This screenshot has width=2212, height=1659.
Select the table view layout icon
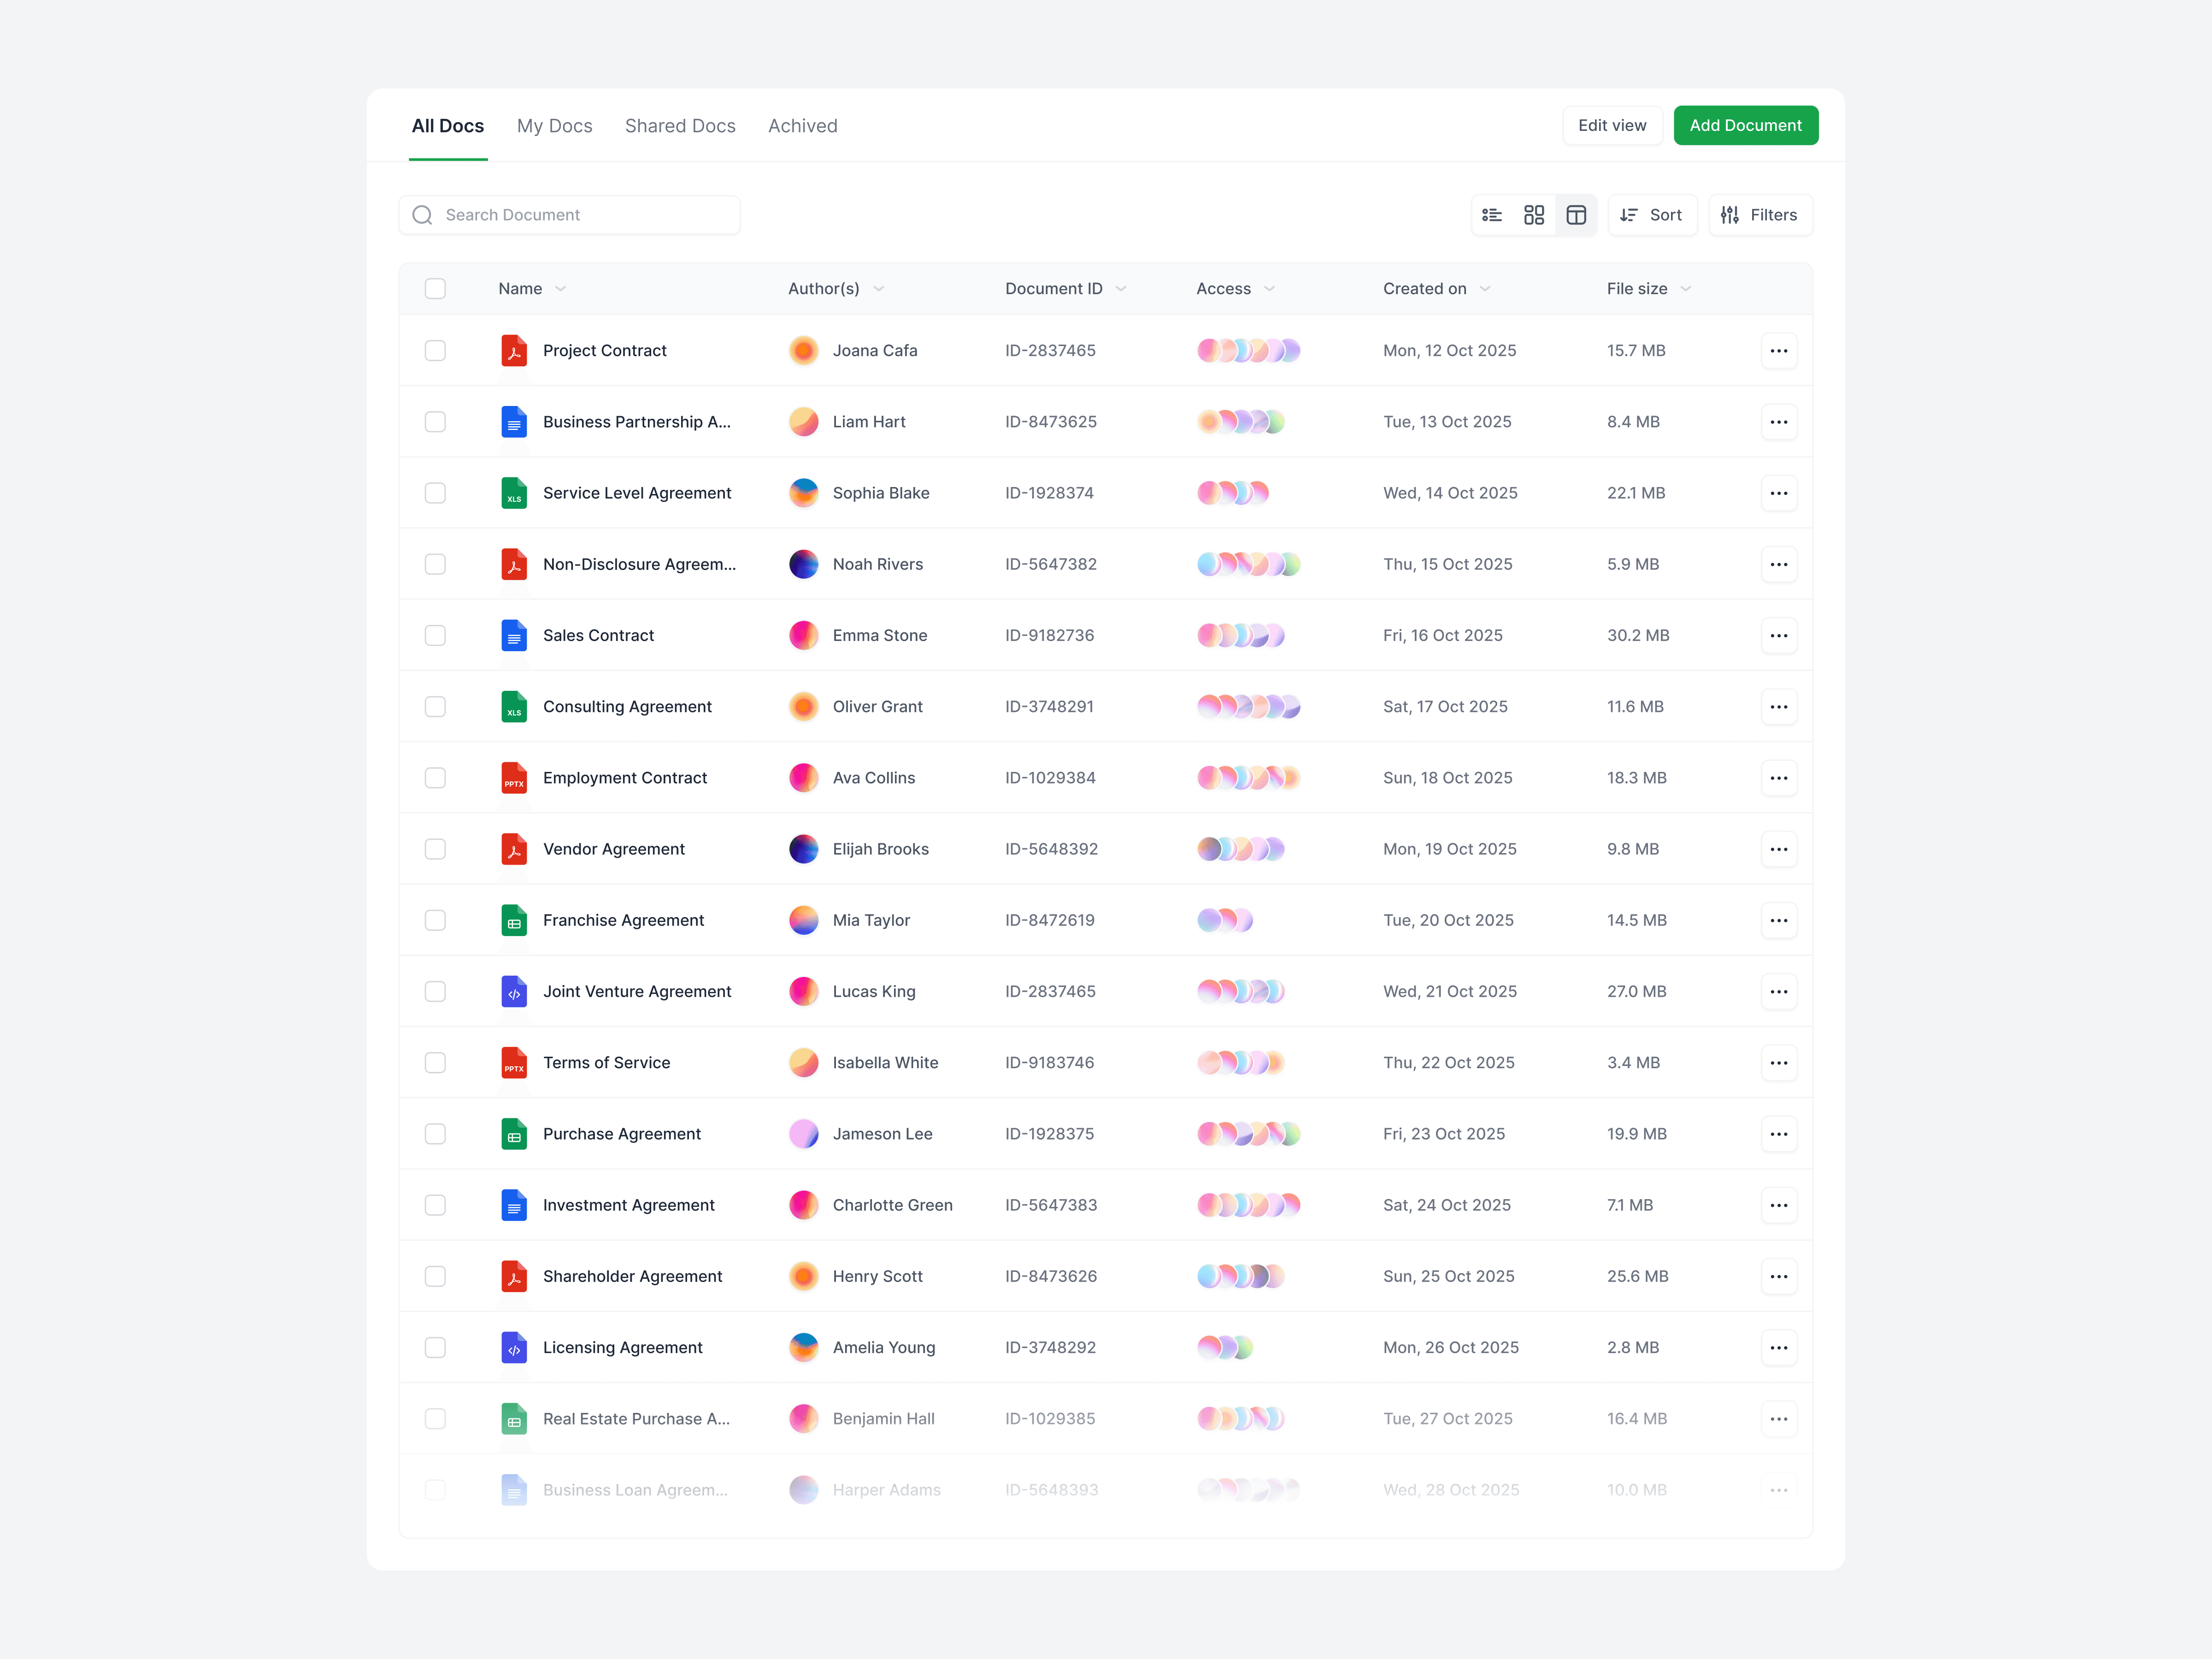[1576, 215]
